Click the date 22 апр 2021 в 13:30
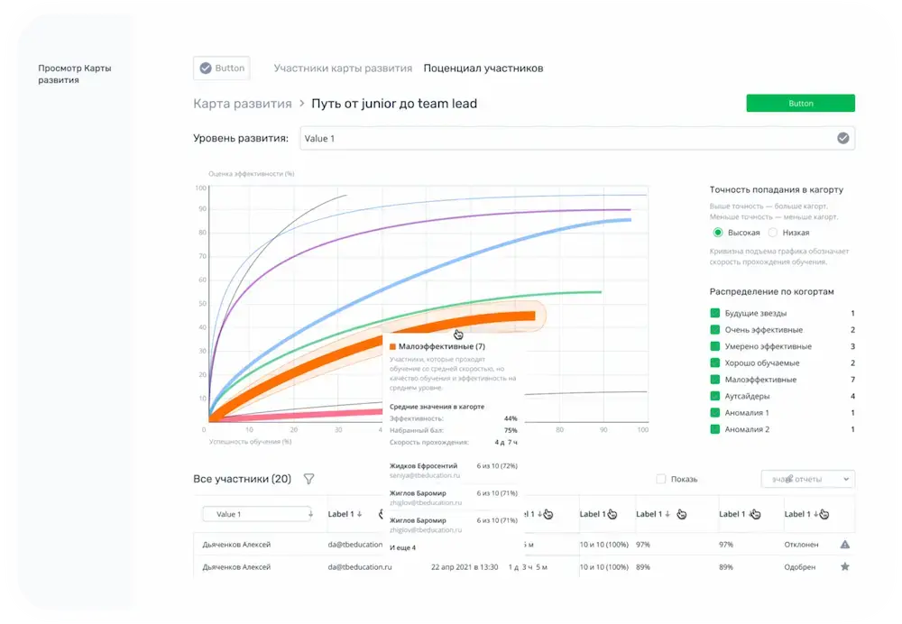902x624 pixels. click(465, 566)
